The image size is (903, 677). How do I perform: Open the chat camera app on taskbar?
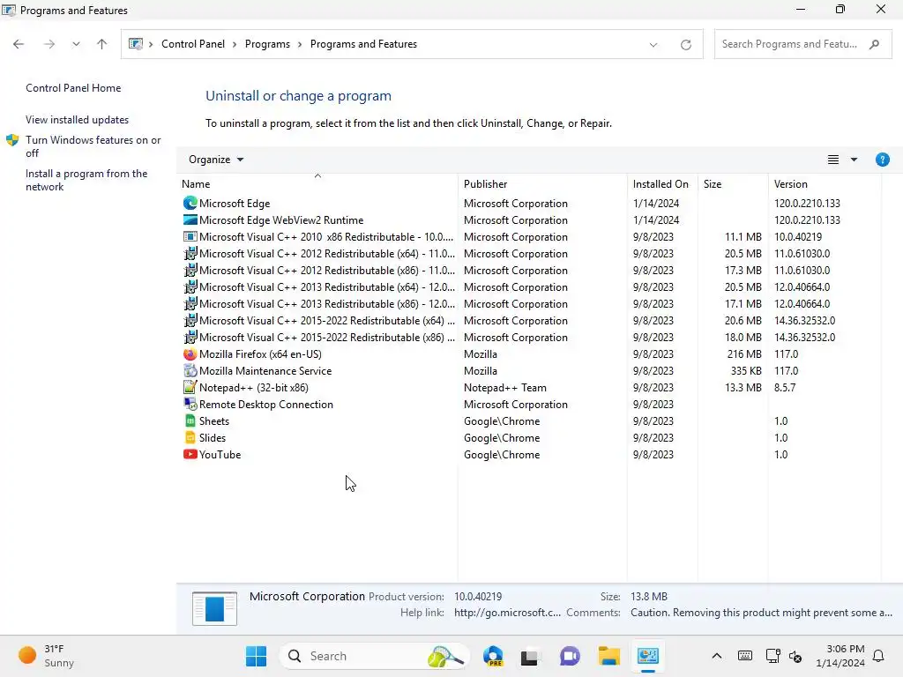pos(570,656)
